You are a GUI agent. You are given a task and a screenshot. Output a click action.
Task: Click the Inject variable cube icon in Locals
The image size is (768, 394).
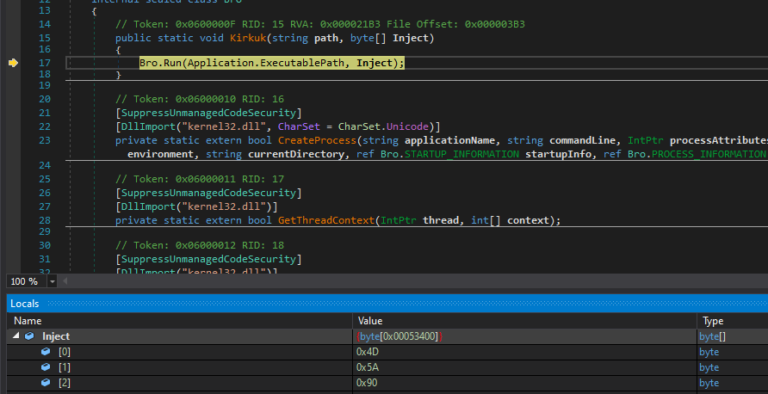click(29, 336)
